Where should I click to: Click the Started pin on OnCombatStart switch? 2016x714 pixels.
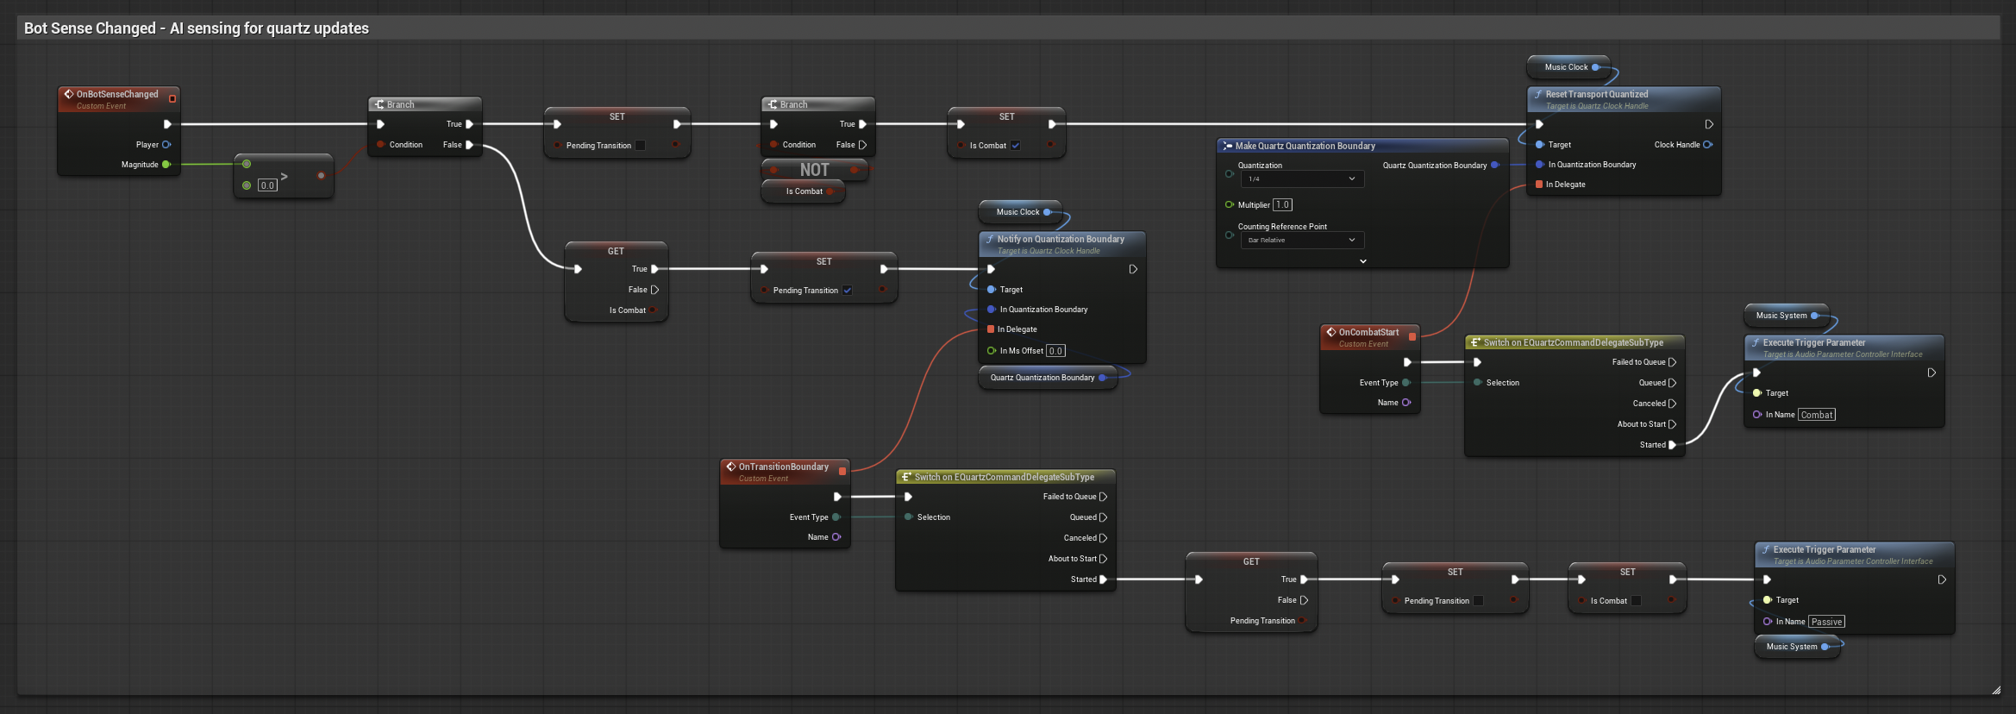pyautogui.click(x=1672, y=445)
